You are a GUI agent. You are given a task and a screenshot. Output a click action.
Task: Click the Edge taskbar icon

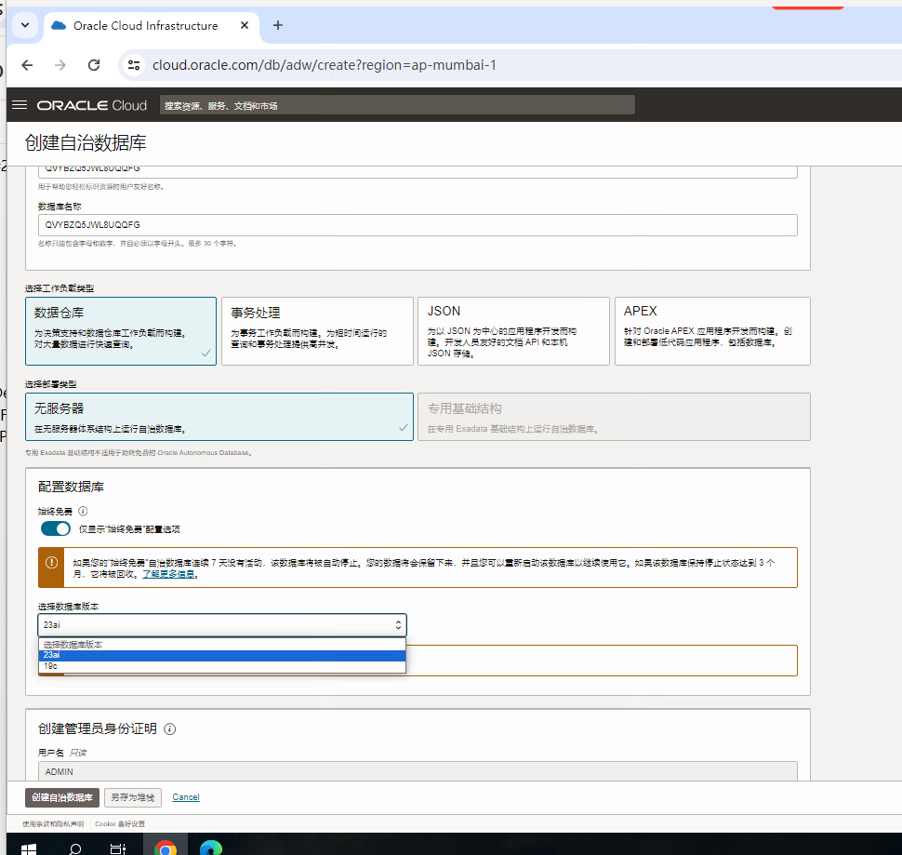point(211,848)
